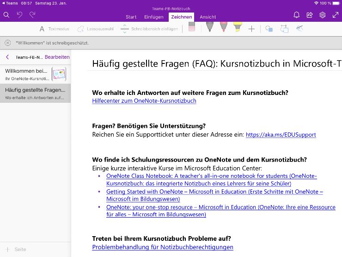Open the search magnifier
Image resolution: width=342 pixels, height=257 pixels.
tap(6, 15)
